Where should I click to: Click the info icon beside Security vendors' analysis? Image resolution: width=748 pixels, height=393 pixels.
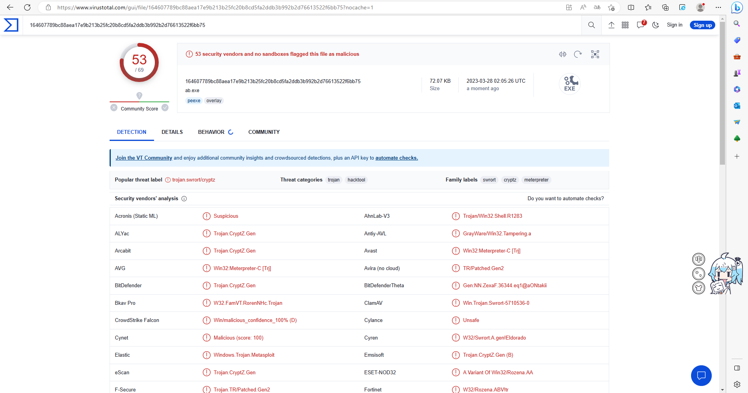pos(184,199)
